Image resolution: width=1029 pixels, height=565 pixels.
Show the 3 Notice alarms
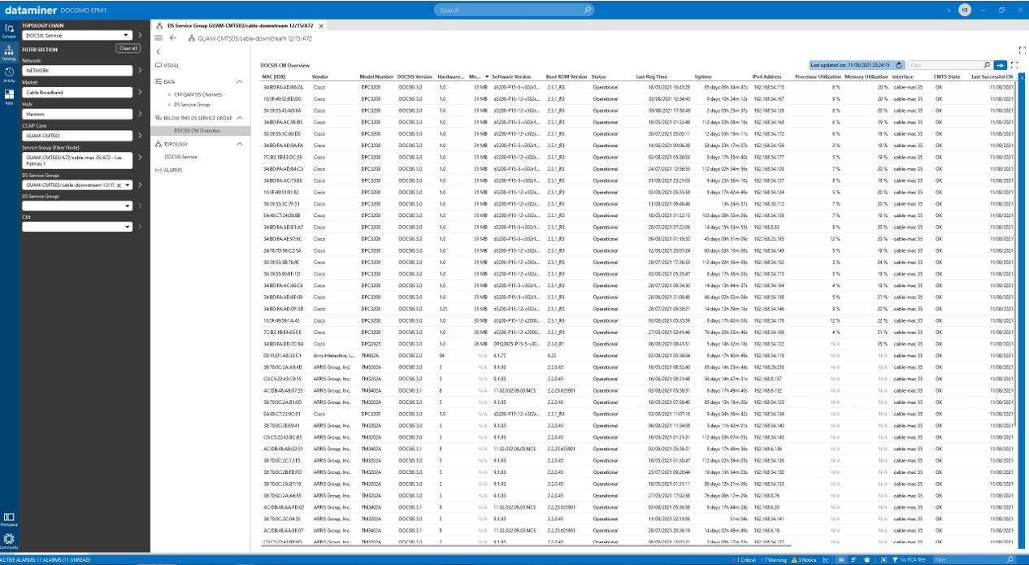click(804, 559)
